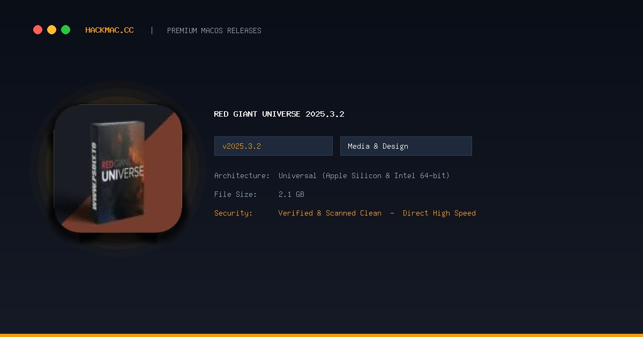Open the Red Giant Universe box thumbnail
The image size is (643, 337).
(118, 168)
